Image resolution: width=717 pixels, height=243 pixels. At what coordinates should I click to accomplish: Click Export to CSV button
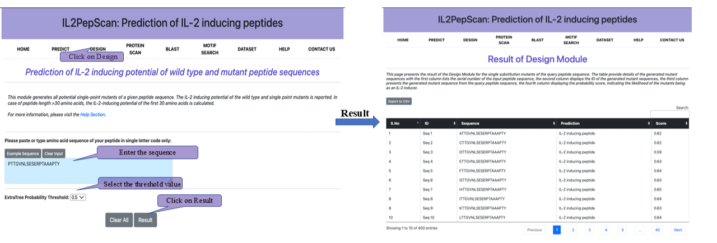point(398,101)
